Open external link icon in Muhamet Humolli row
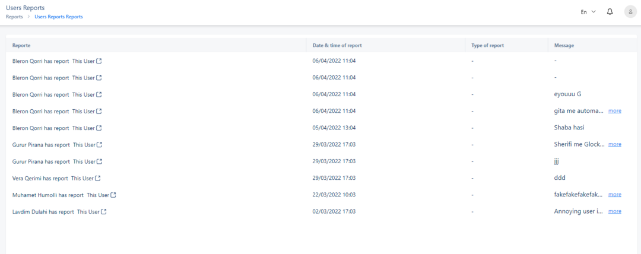This screenshot has width=641, height=254. tap(113, 195)
